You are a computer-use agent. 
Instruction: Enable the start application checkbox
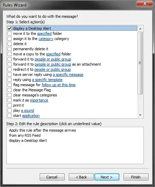pyautogui.click(x=10, y=116)
